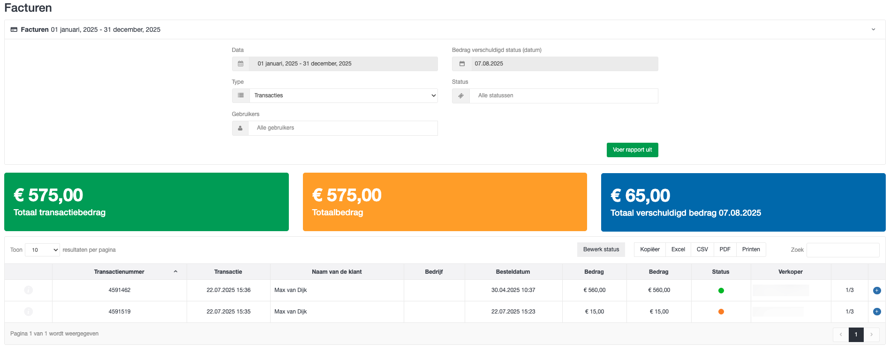Click the credit card icon beside Facturen
Screen dimensions: 890x350
point(14,29)
